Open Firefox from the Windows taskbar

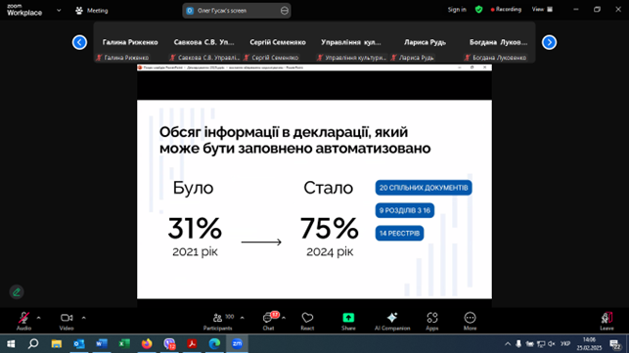tap(147, 344)
